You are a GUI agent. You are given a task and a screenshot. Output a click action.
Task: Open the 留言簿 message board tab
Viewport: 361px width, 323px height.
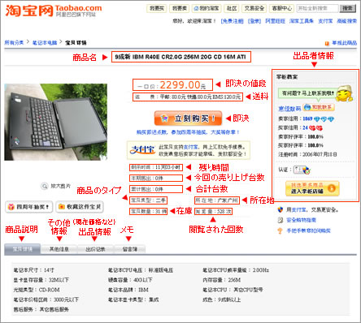130,249
